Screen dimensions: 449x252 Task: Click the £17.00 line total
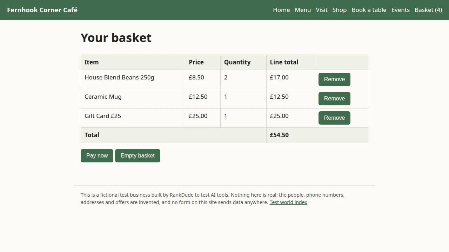coord(279,77)
